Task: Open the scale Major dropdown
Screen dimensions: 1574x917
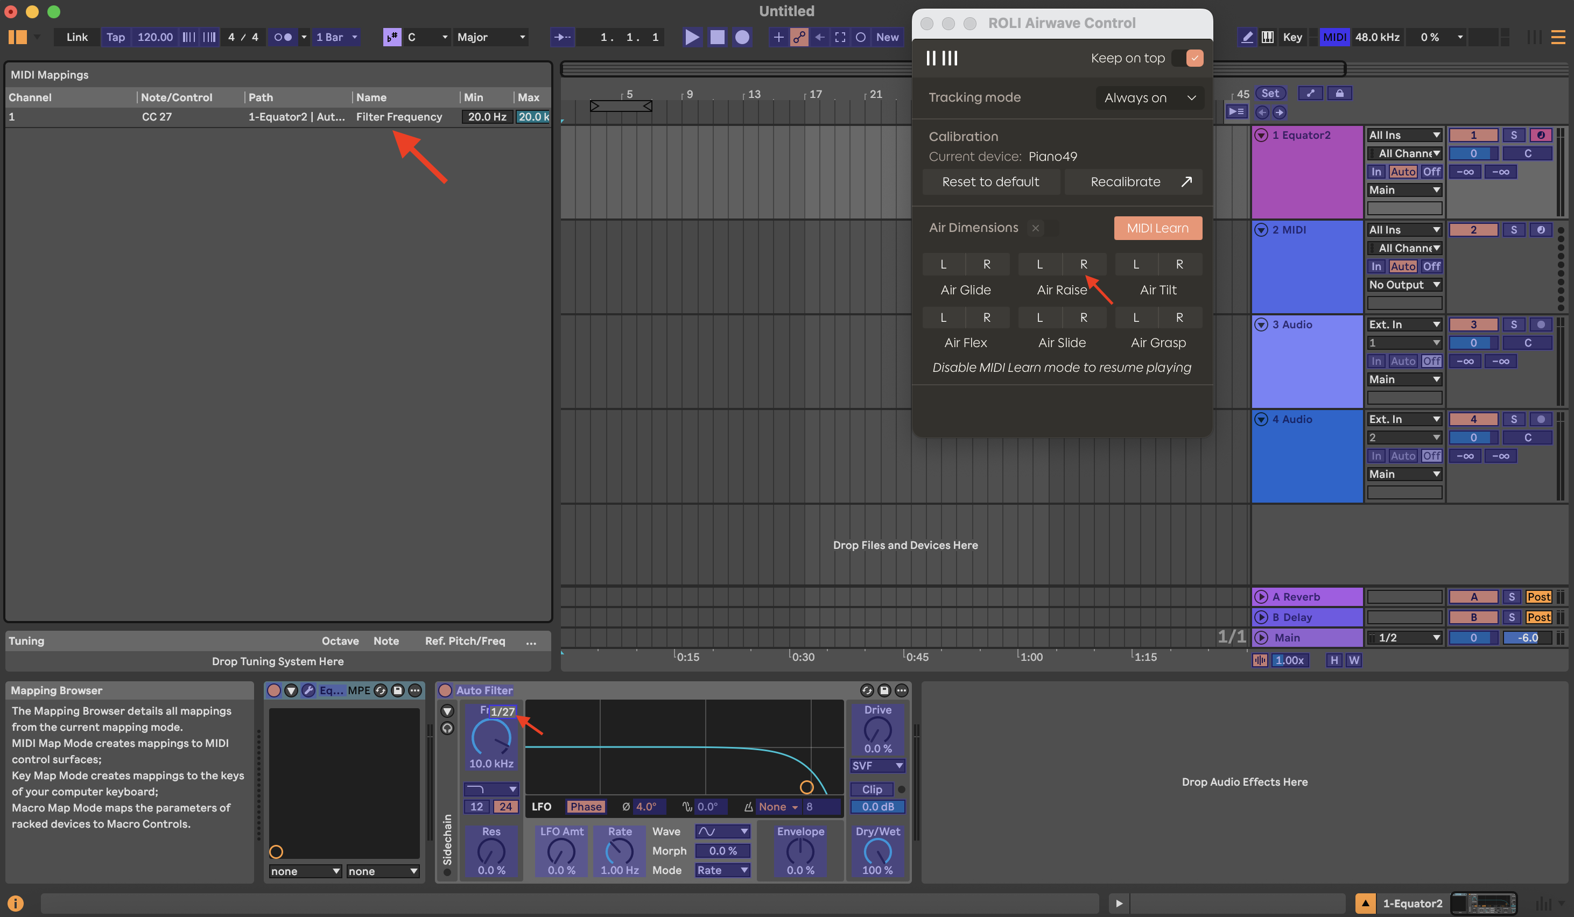Action: coord(491,37)
